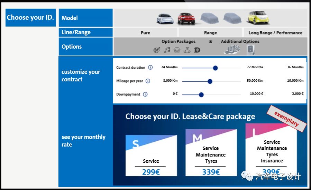Viewport: 311px width, 190px height.
Task: Click the Mileage per year slider handle
Action: (210, 81)
